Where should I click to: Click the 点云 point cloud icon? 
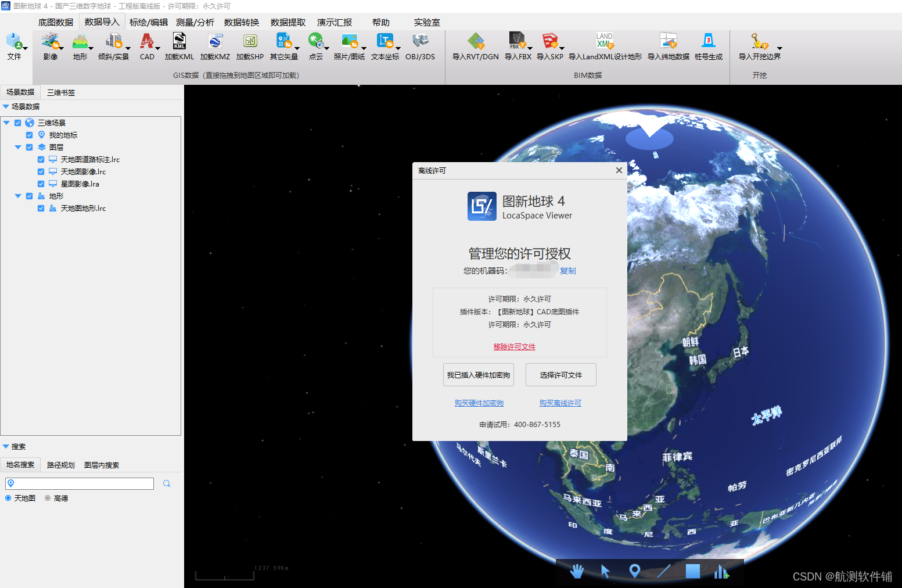[315, 41]
